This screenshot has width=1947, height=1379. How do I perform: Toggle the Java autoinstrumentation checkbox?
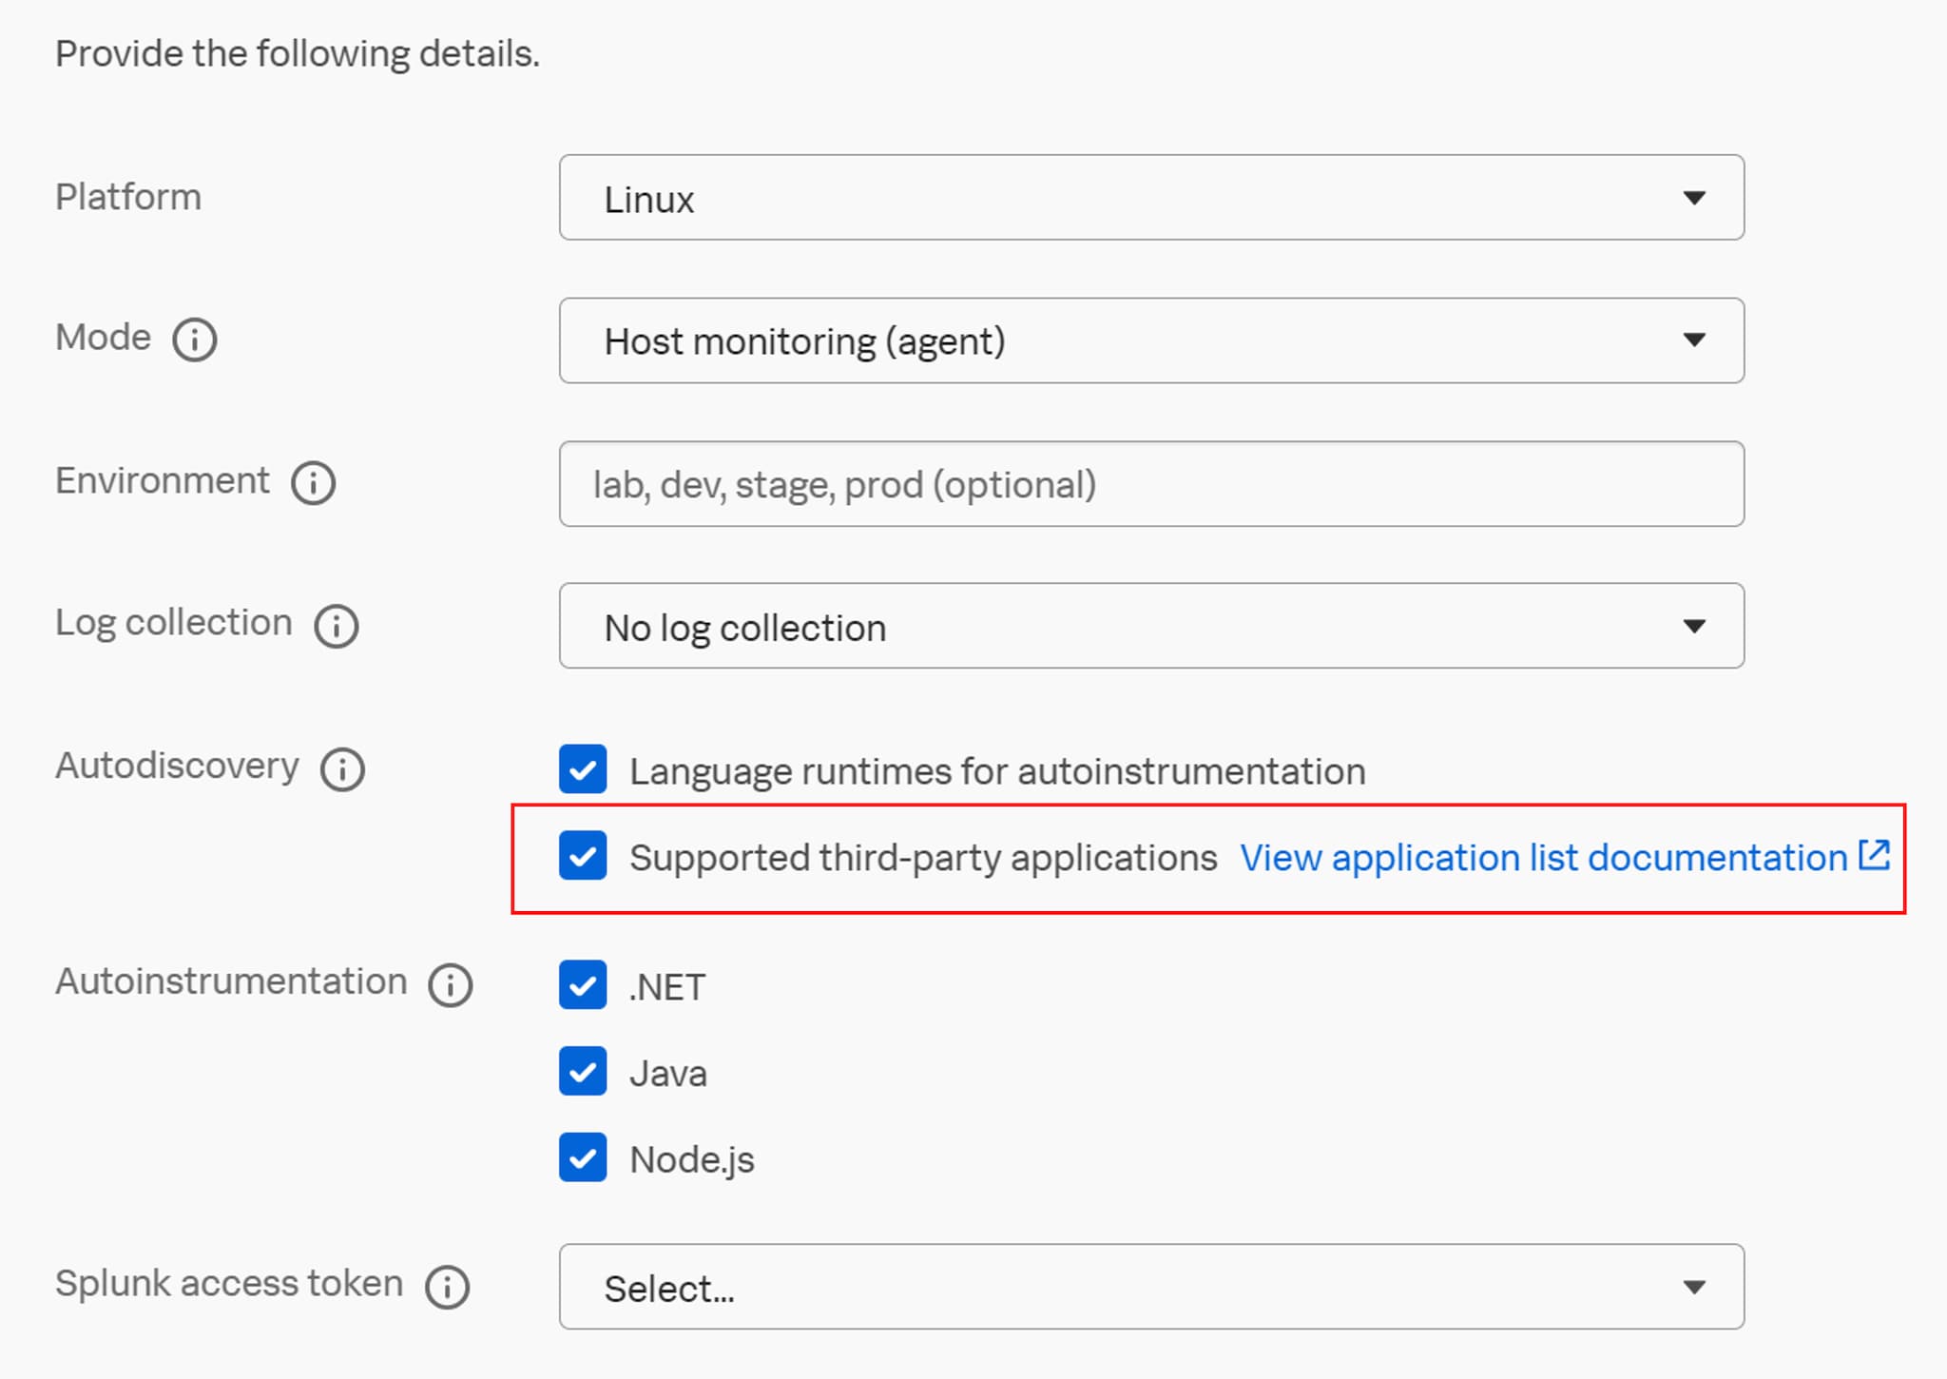pyautogui.click(x=583, y=1072)
